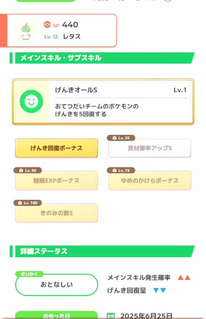This screenshot has width=206, height=319.
Task: Tap the blue down arrows for げんき回復量
Action: point(160,290)
